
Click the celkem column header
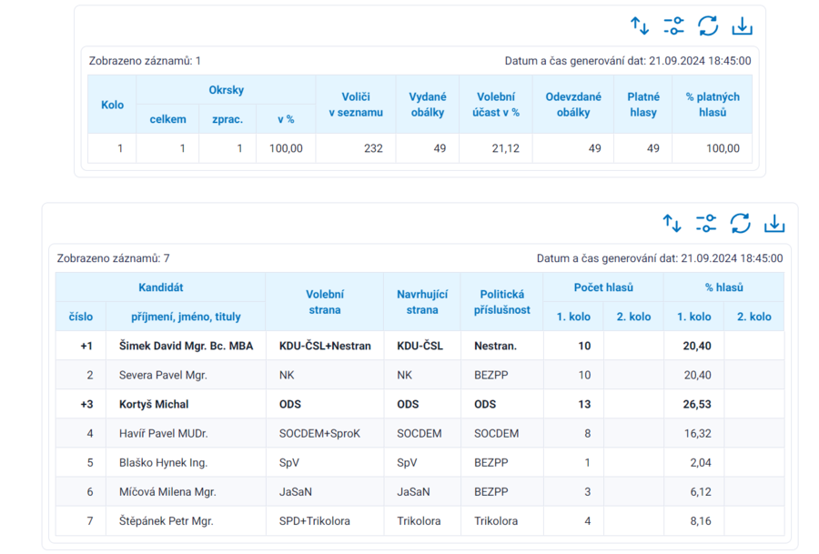pos(167,119)
